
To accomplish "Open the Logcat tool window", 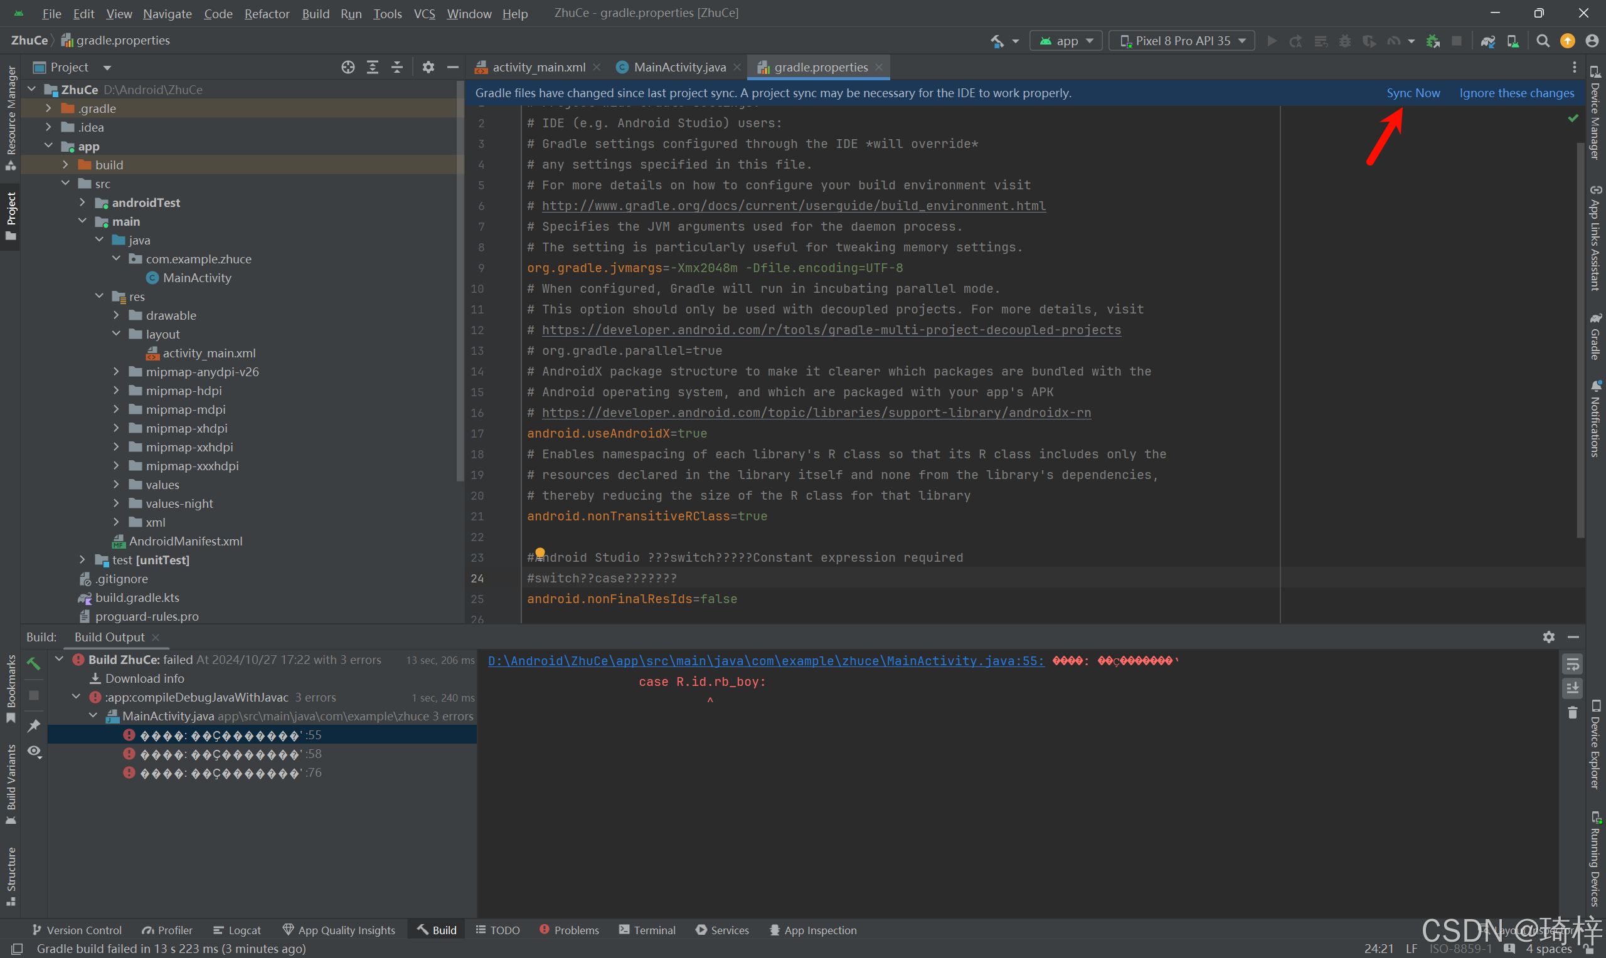I will (x=237, y=930).
